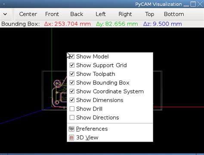
Task: Maximize the PyCAM Visualization window
Action: (193, 4)
